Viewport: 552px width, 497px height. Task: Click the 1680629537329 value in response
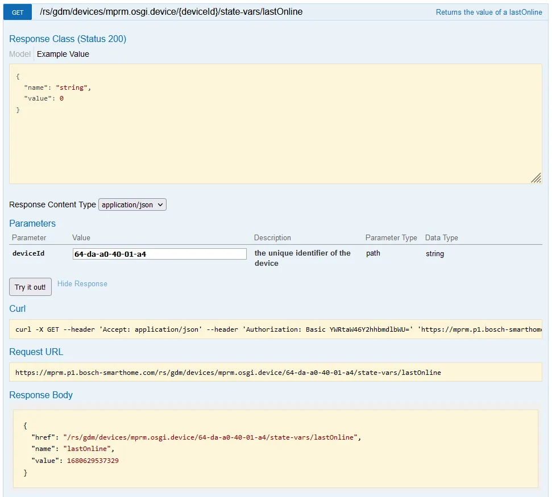93,461
